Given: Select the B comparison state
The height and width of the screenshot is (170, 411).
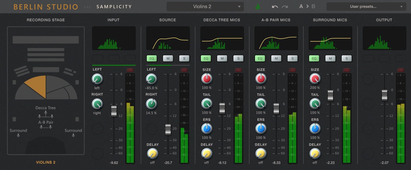Looking at the screenshot, I should tap(314, 6).
